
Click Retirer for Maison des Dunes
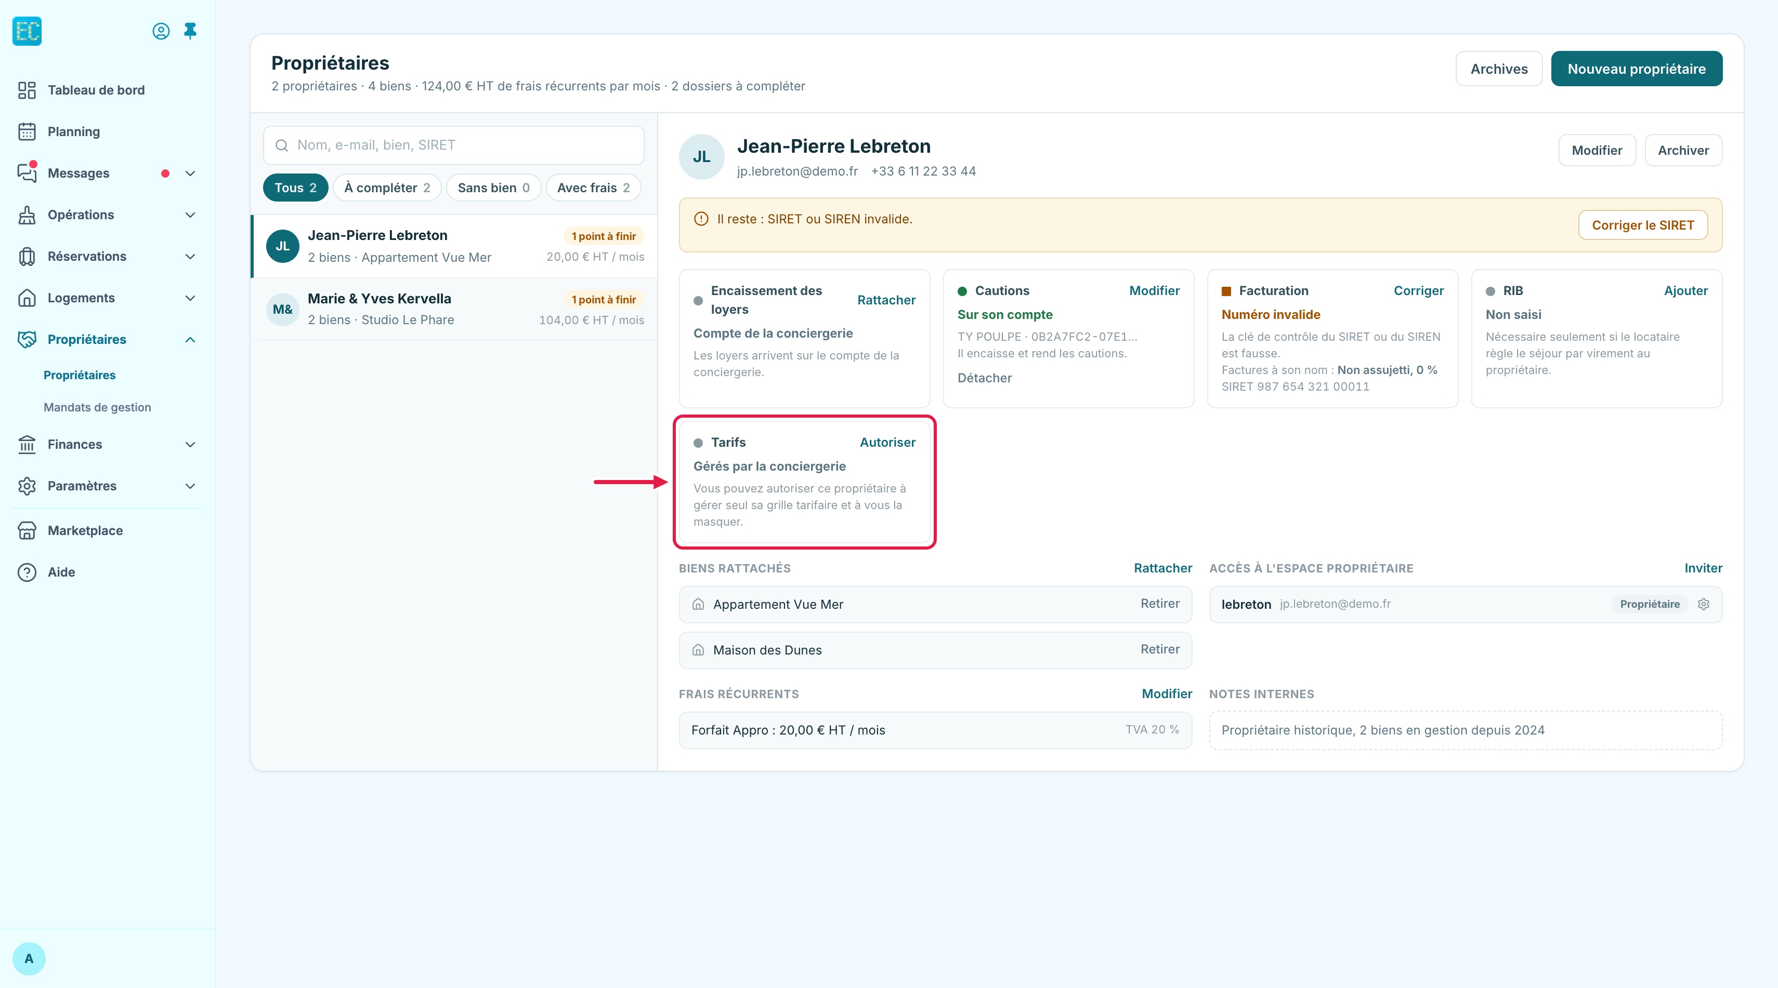tap(1160, 649)
